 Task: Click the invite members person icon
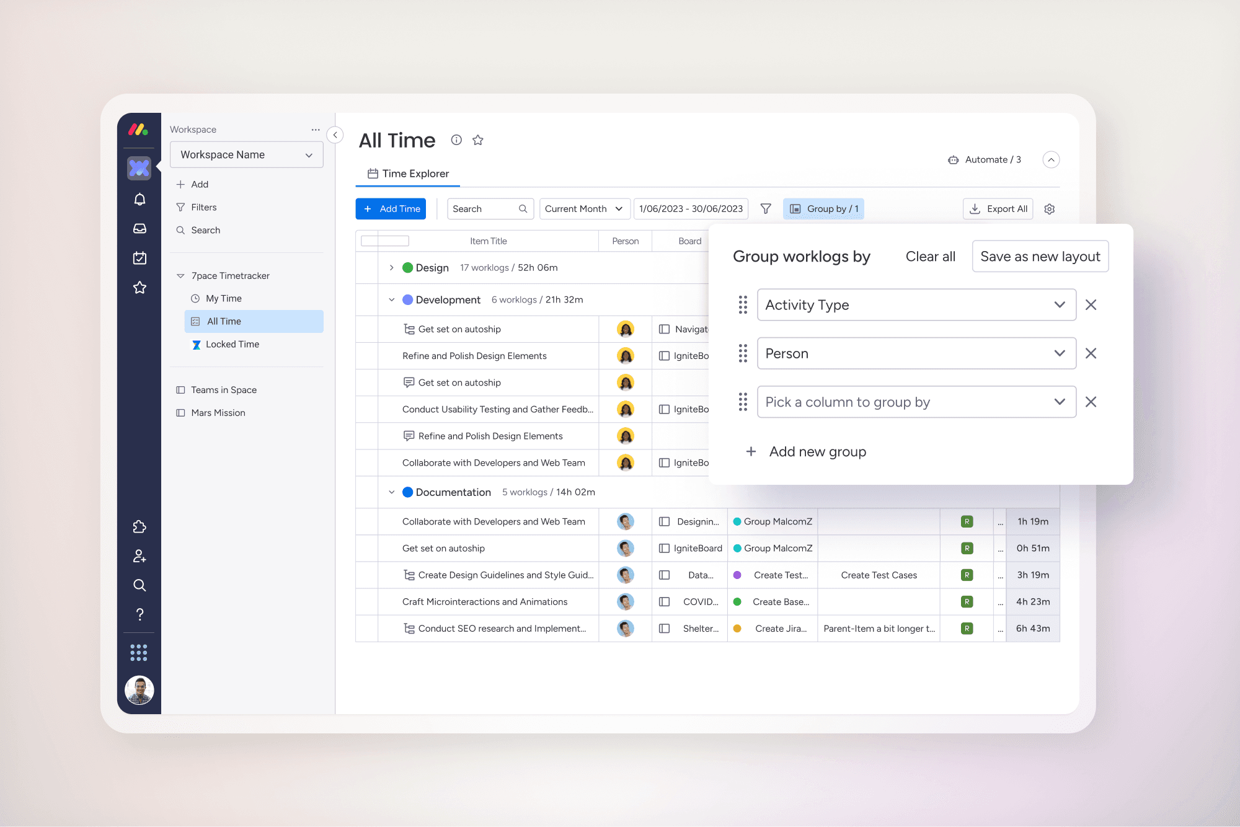pyautogui.click(x=139, y=556)
